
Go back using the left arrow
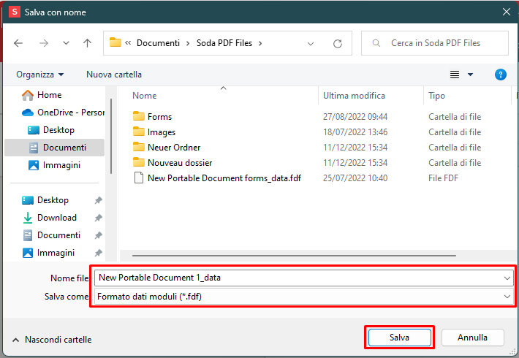18,43
